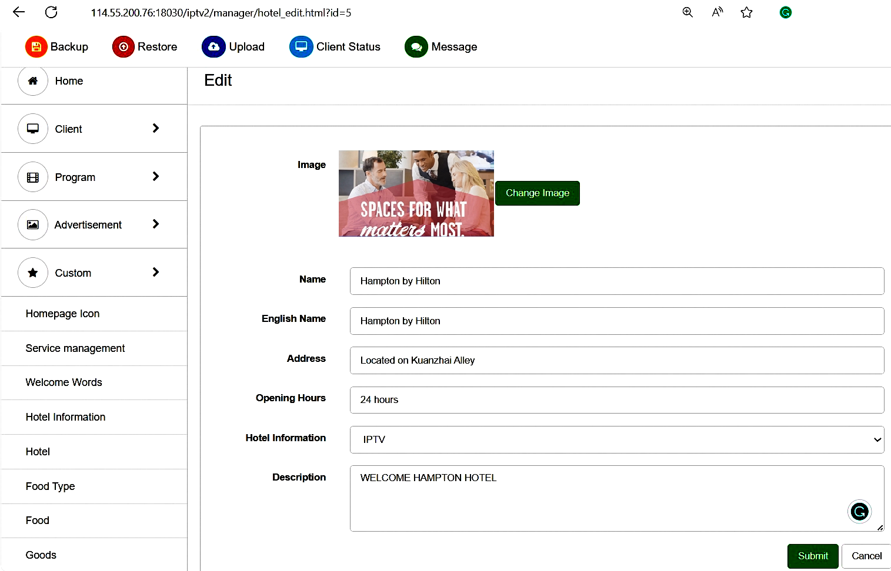Click the browser zoom magnifier icon

[688, 12]
